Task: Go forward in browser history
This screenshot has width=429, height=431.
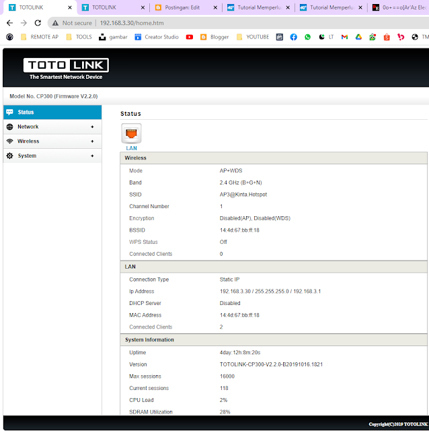Action: point(24,23)
